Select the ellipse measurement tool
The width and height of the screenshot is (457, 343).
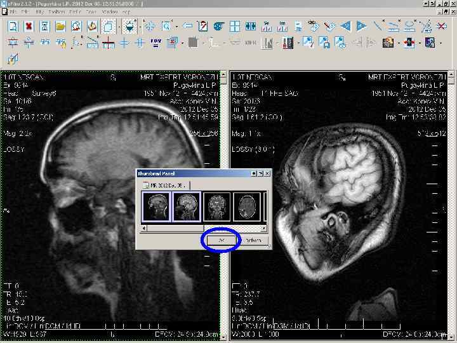(x=409, y=26)
